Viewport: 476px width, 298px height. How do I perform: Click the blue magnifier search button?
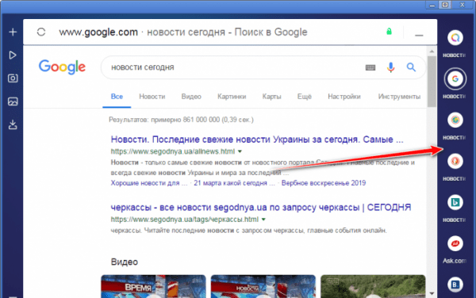tap(411, 67)
